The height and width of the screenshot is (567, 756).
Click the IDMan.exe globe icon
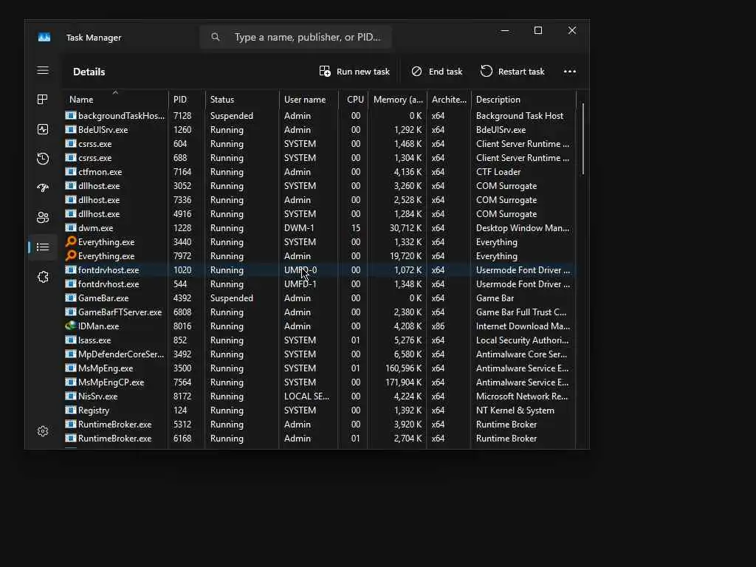click(x=71, y=326)
